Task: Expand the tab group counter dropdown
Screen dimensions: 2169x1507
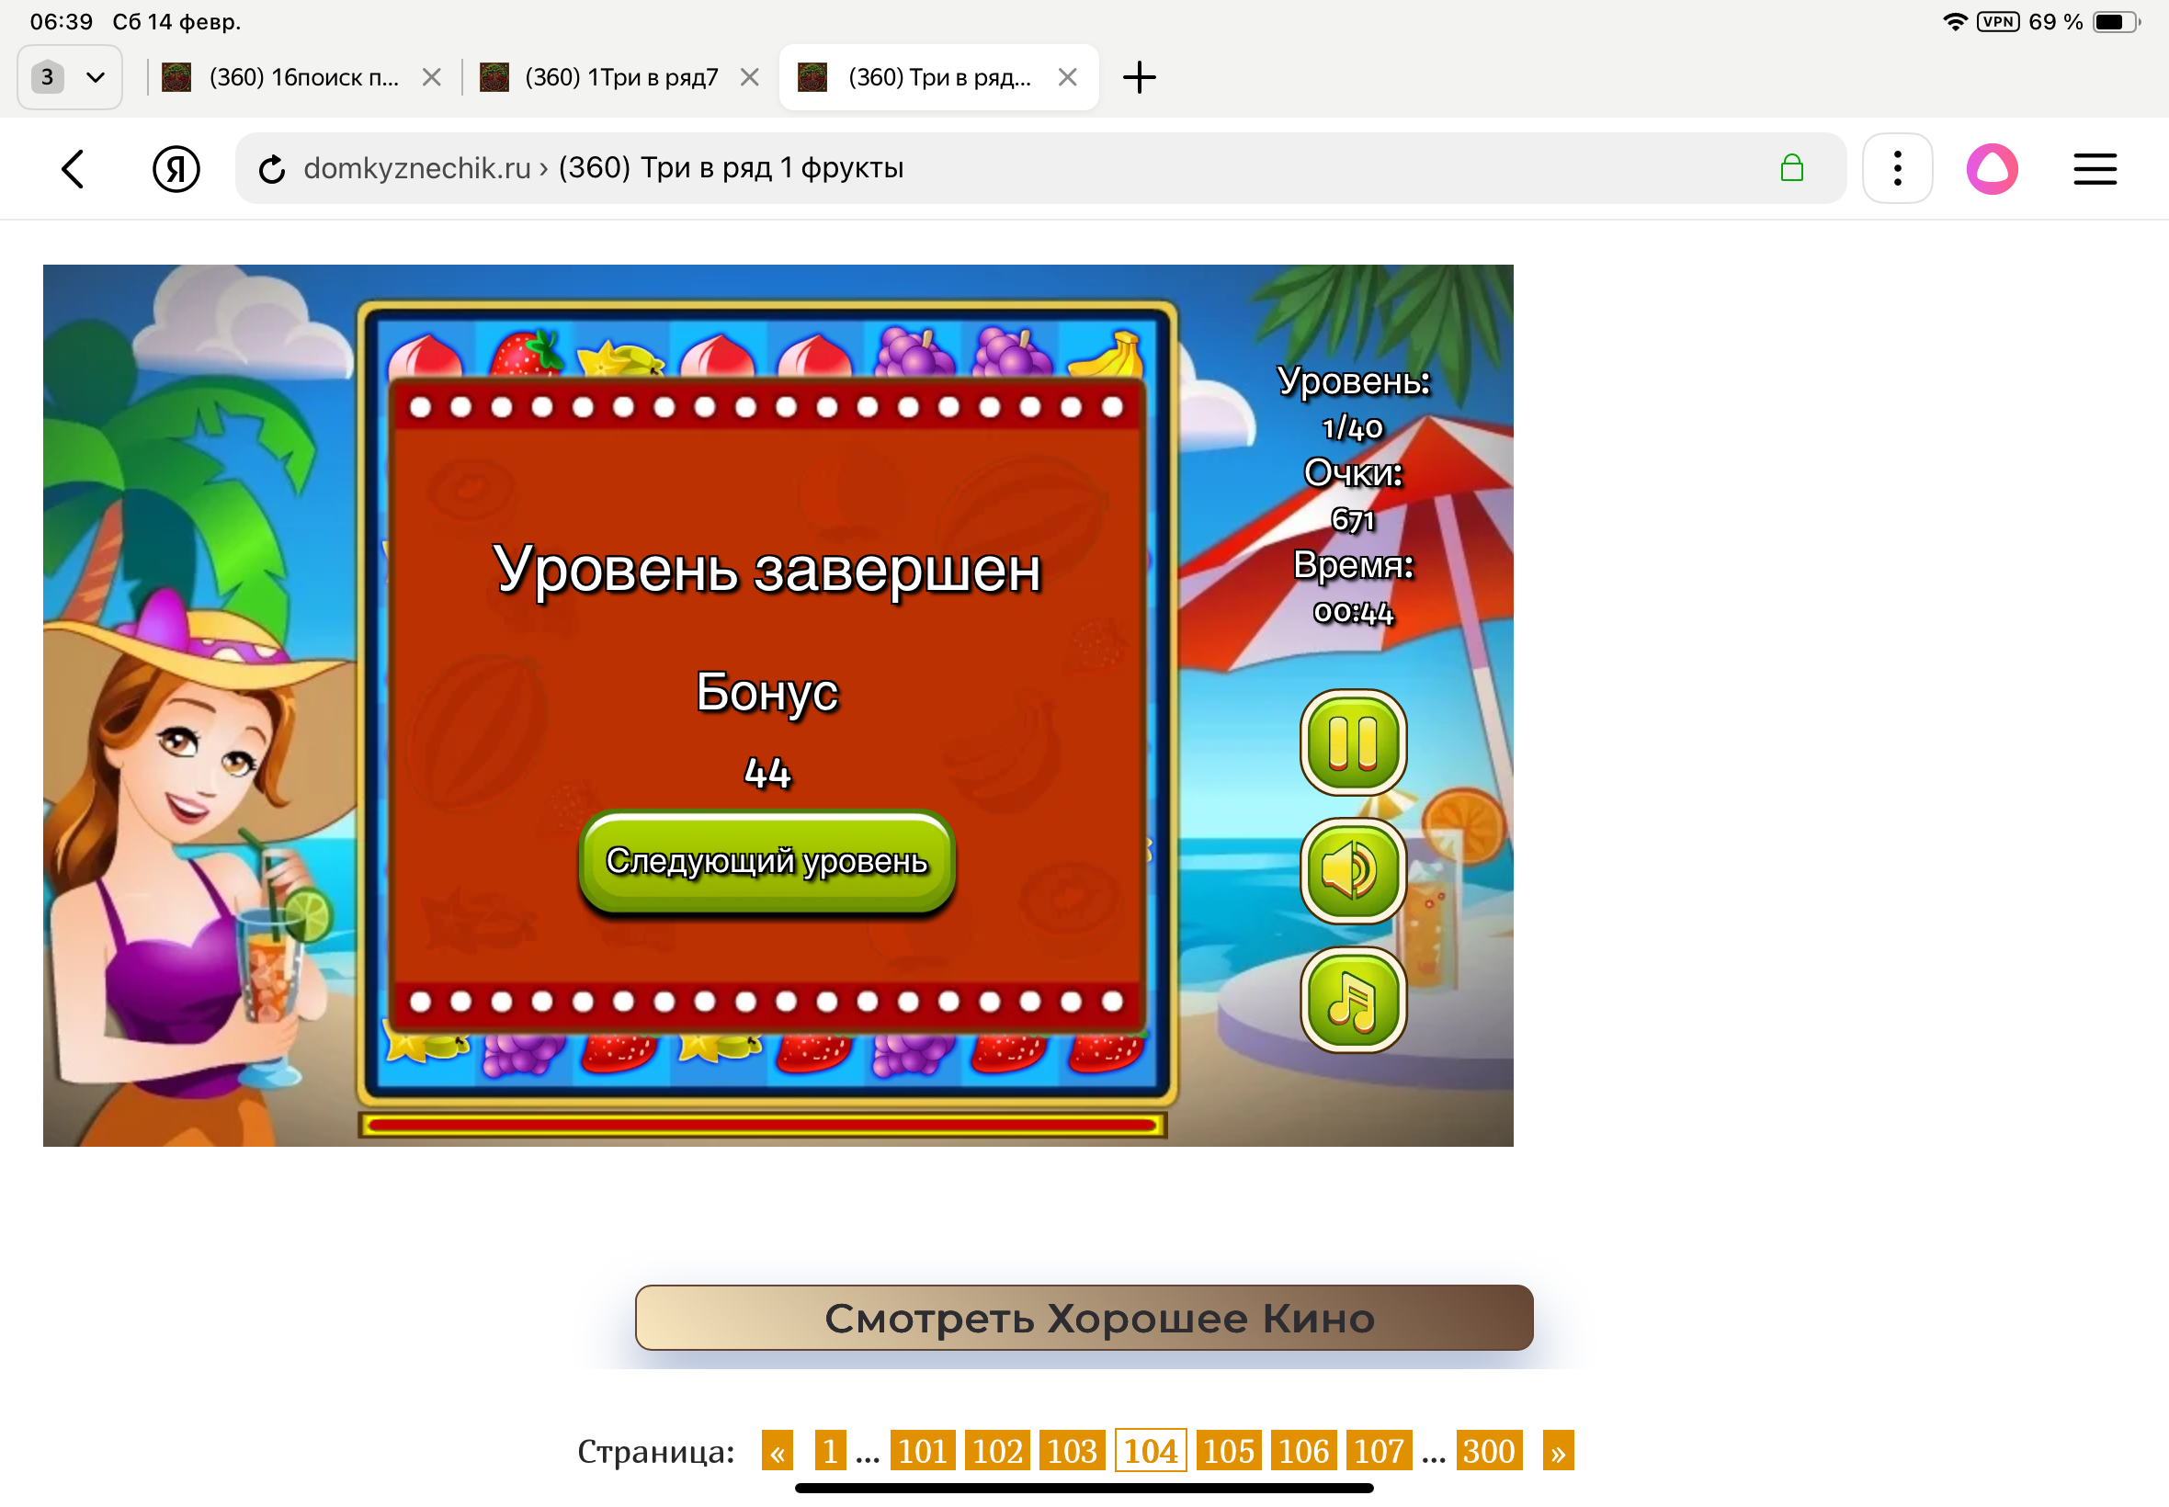Action: pyautogui.click(x=70, y=77)
